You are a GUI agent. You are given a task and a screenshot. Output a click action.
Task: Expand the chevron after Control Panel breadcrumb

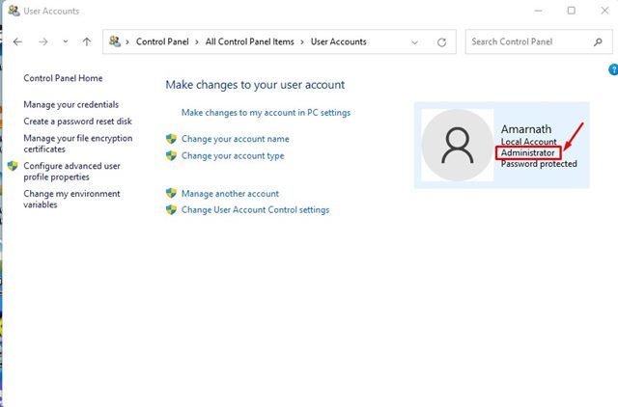point(197,42)
